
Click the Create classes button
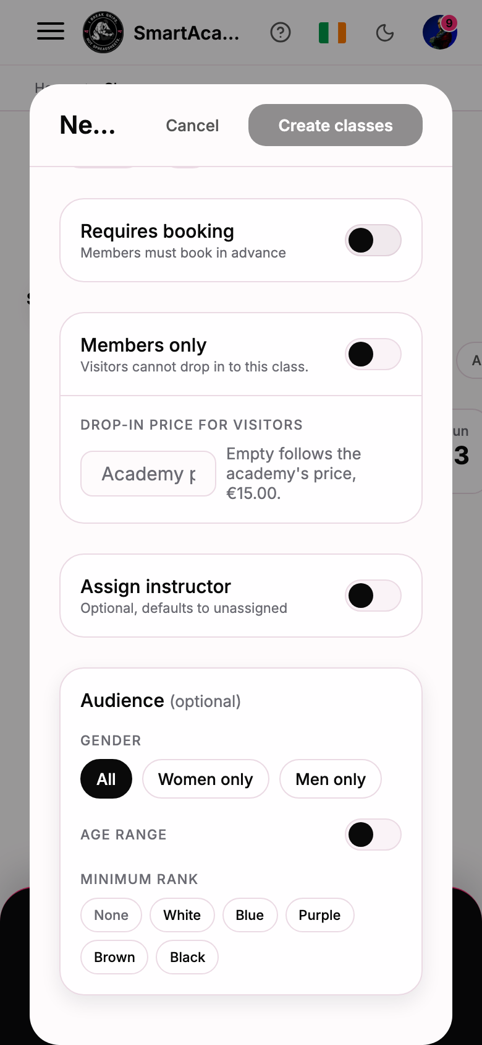[x=336, y=125]
